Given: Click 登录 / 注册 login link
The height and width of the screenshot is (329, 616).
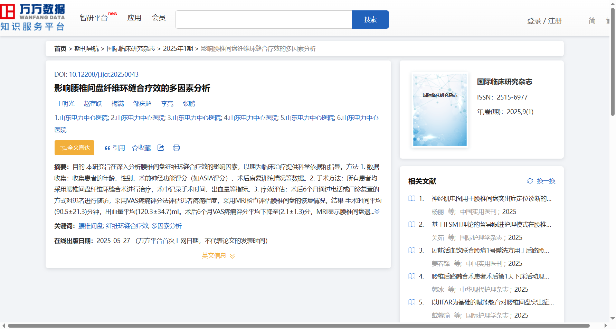Looking at the screenshot, I should coord(544,21).
